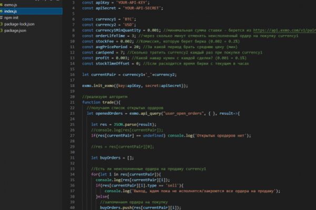
Task: Click the orderLifeTime variable name
Action: click(110, 36)
